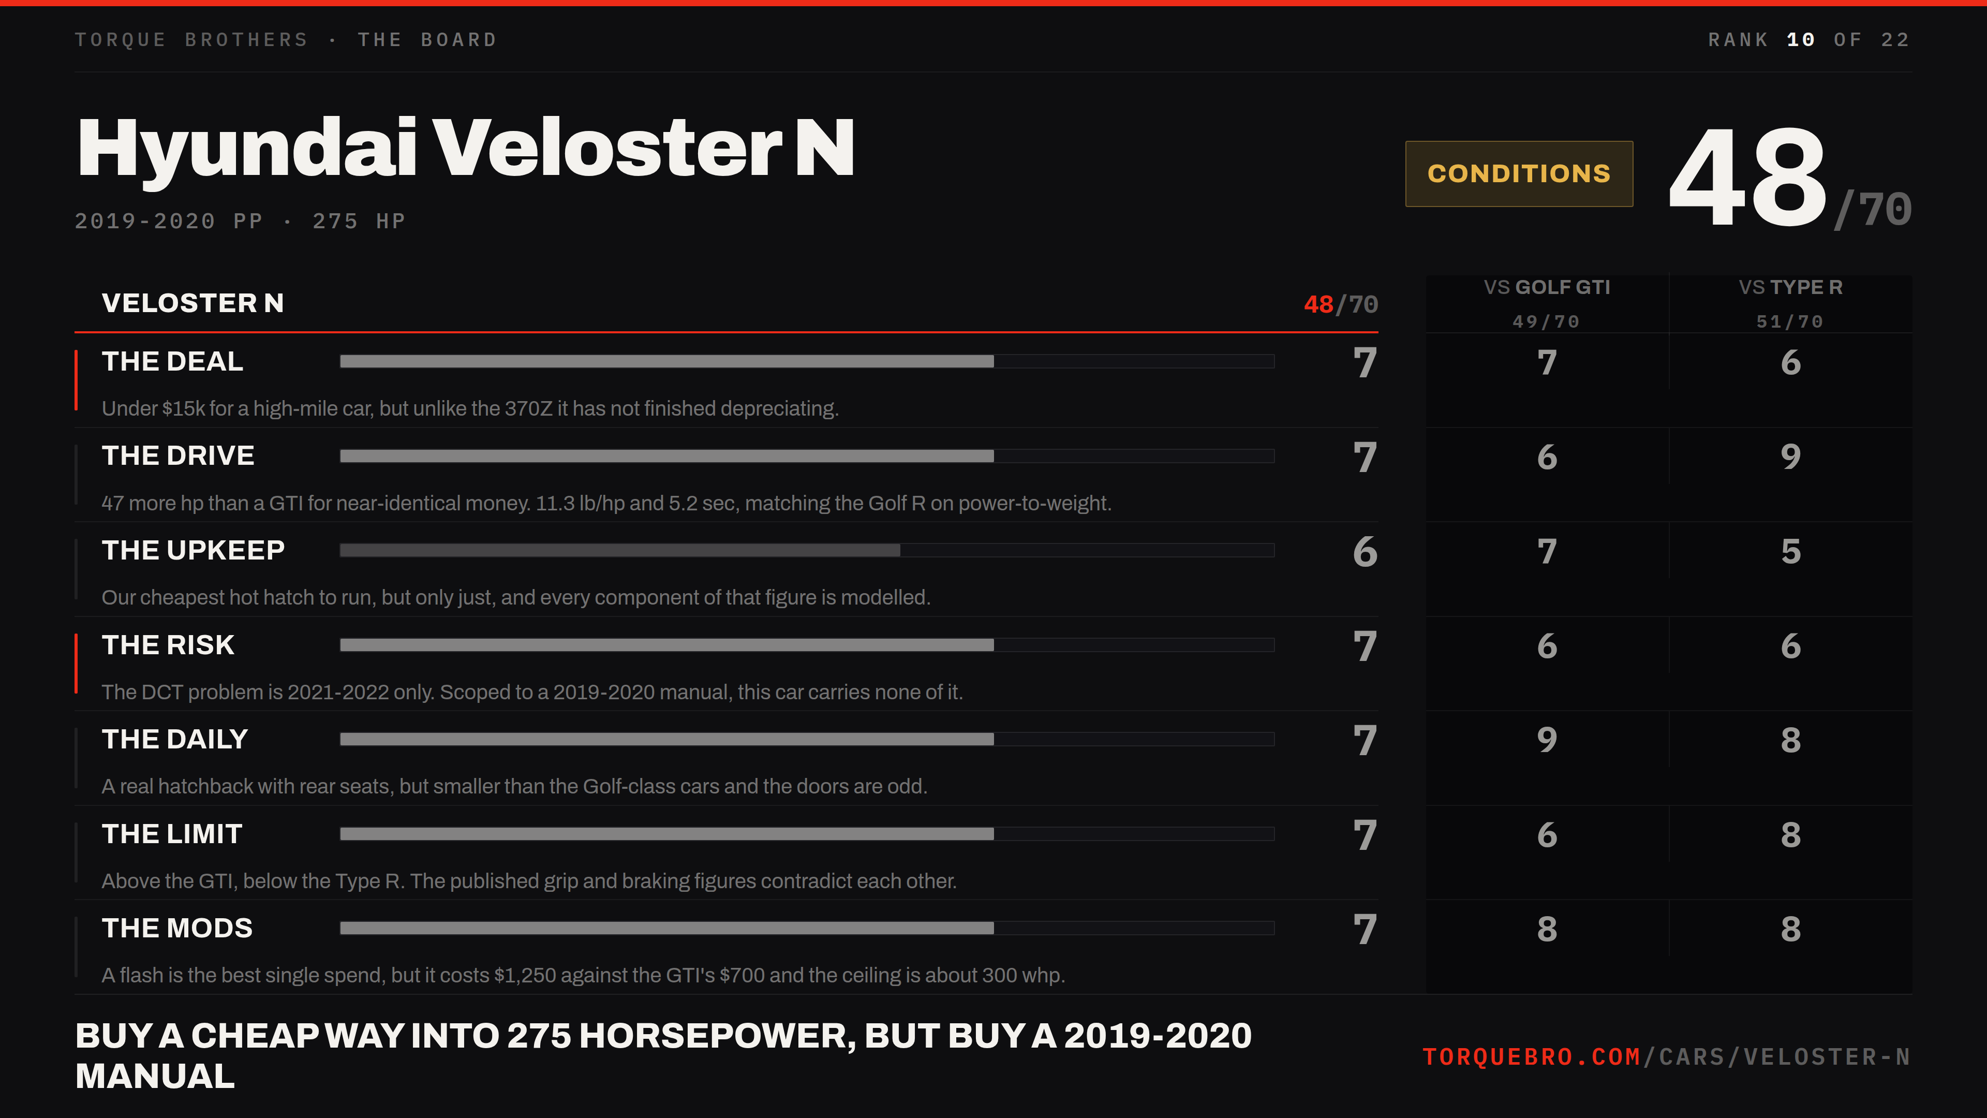The height and width of the screenshot is (1118, 1987).
Task: Click THE LIMIT category heading
Action: [x=172, y=834]
